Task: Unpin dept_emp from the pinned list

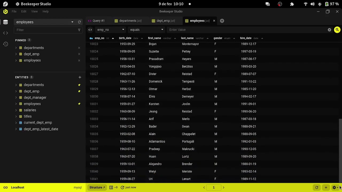Action: tap(79, 54)
